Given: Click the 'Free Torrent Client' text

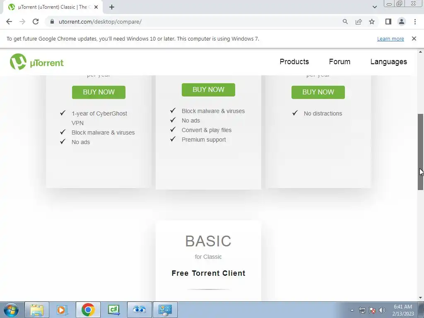Looking at the screenshot, I should click(209, 273).
